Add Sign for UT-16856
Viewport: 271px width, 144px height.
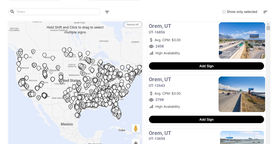point(206,66)
